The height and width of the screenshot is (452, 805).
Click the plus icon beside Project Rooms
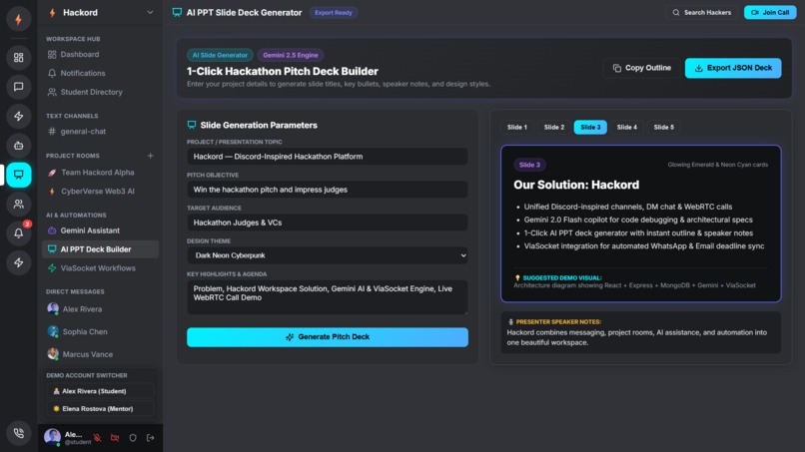(x=151, y=156)
